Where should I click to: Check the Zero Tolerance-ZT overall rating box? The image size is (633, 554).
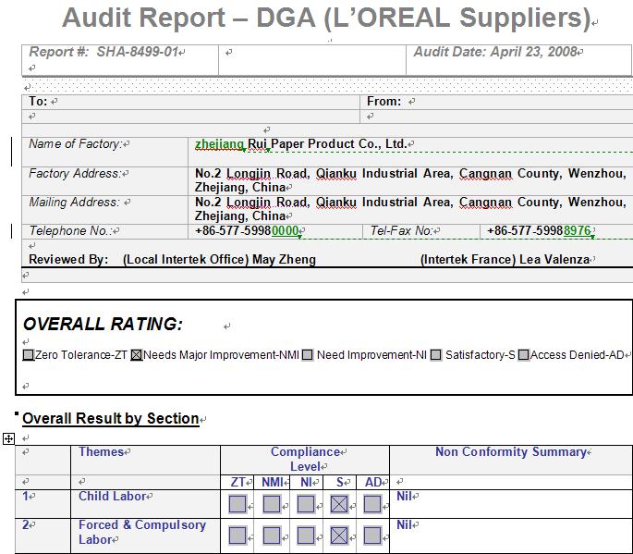click(x=29, y=355)
